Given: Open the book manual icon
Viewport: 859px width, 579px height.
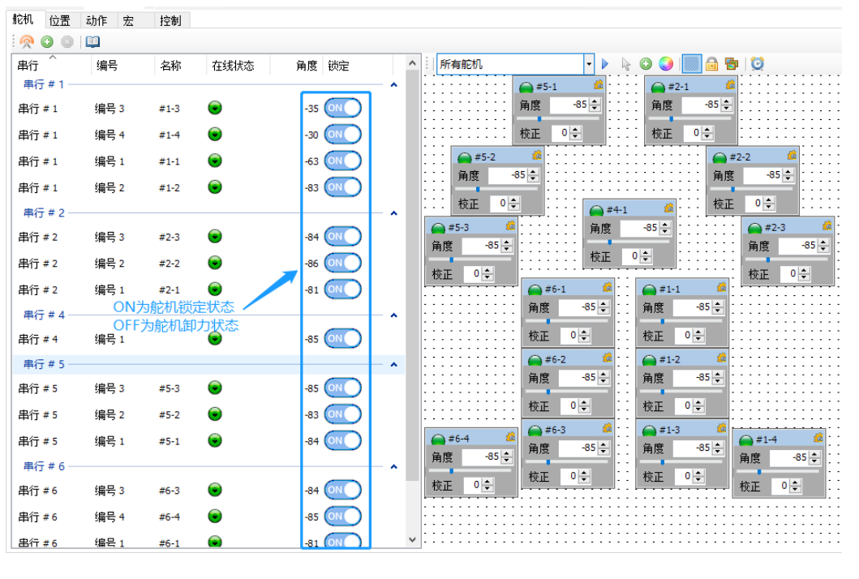Looking at the screenshot, I should coord(92,42).
